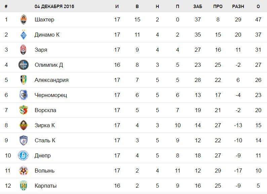This screenshot has width=267, height=194.
Task: Click the Александрия team crest
Action: (x=23, y=80)
